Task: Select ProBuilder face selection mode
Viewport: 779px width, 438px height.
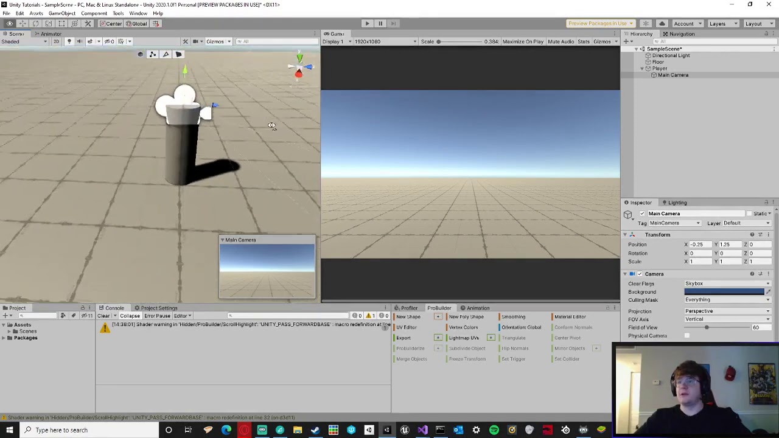Action: [178, 54]
